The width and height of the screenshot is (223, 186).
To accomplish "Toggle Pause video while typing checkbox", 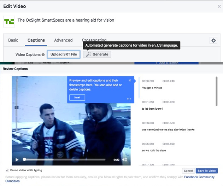I will (7, 170).
